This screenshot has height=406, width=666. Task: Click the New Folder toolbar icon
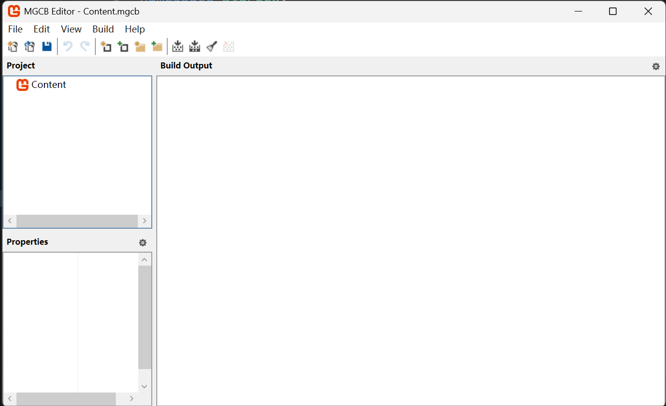(x=140, y=46)
